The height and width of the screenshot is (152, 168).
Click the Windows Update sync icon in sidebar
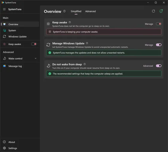[4, 37]
